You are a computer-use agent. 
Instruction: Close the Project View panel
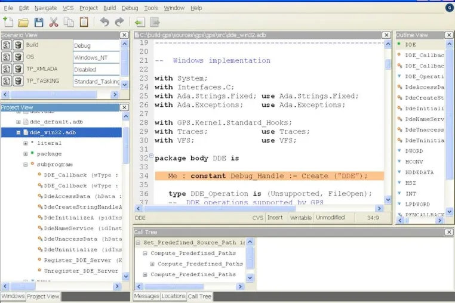(x=124, y=107)
